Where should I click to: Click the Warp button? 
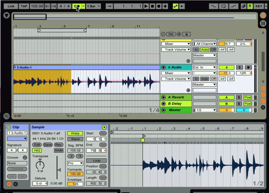coord(75,133)
